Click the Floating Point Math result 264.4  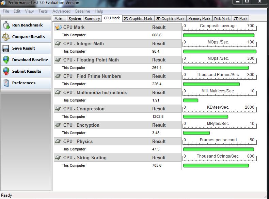click(x=157, y=68)
